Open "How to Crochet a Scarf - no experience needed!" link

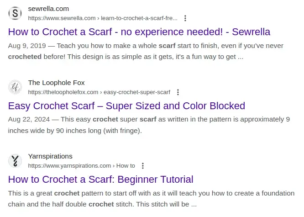tap(139, 32)
